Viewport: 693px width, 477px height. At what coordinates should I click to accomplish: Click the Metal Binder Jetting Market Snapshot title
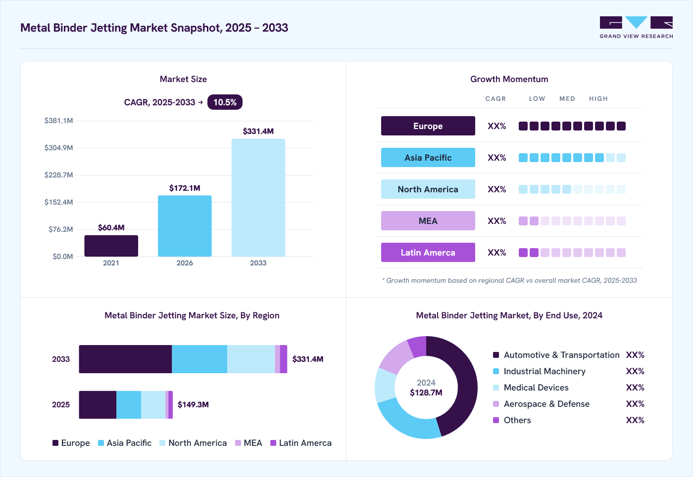click(x=154, y=28)
